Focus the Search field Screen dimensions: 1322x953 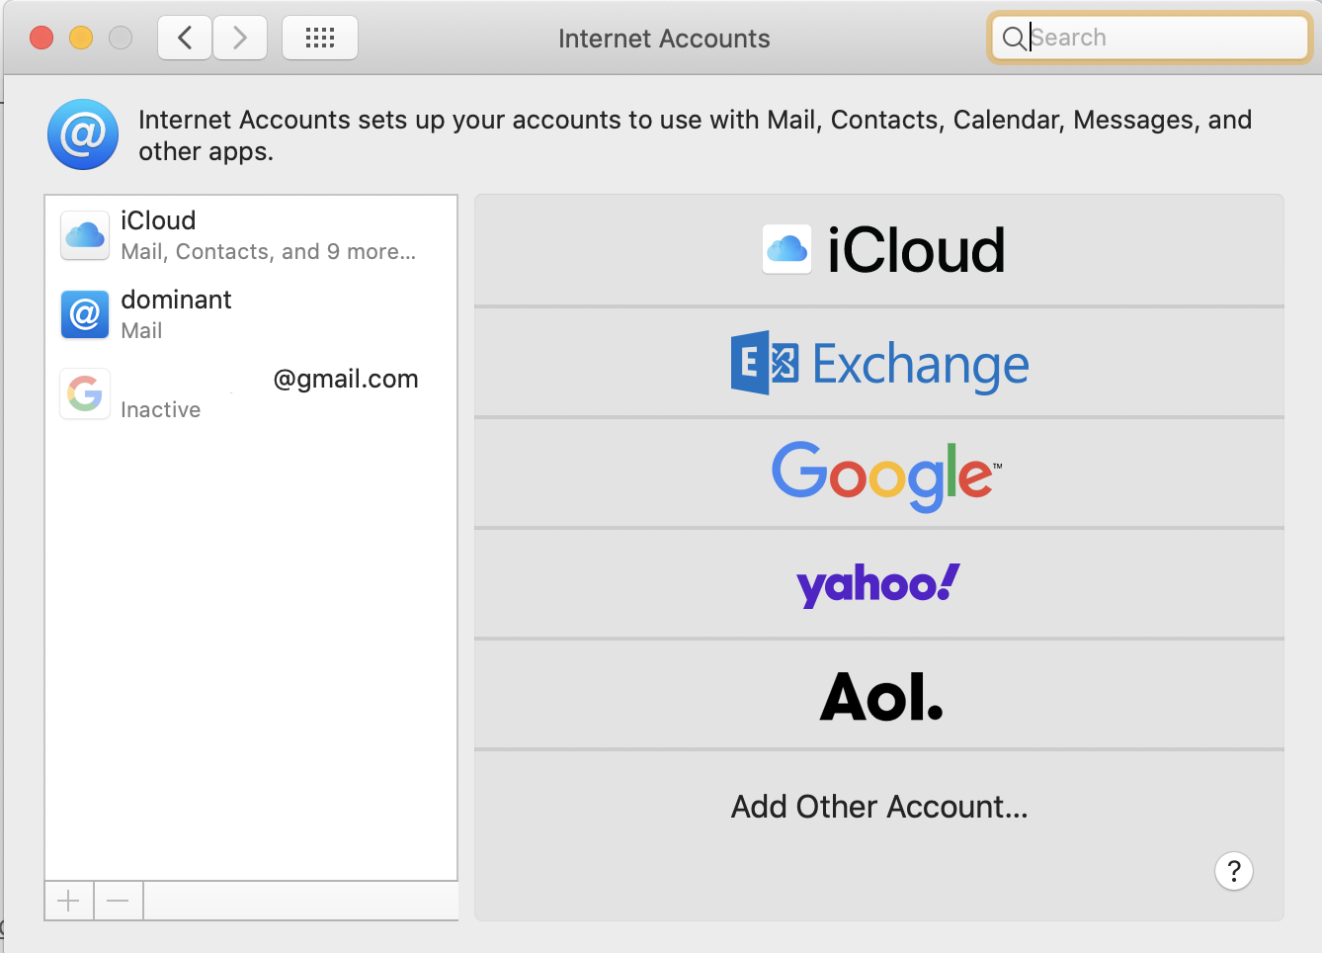pyautogui.click(x=1150, y=38)
